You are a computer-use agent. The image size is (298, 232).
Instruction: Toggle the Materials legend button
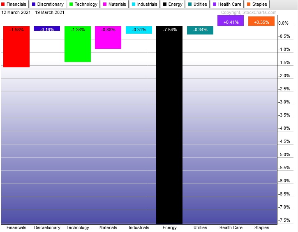point(115,4)
